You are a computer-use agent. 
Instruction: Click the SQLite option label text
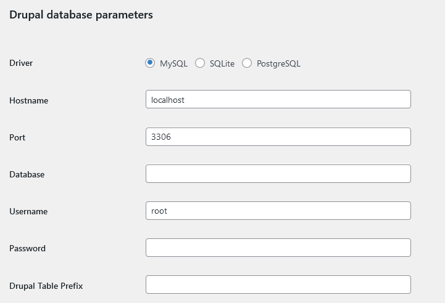point(222,63)
